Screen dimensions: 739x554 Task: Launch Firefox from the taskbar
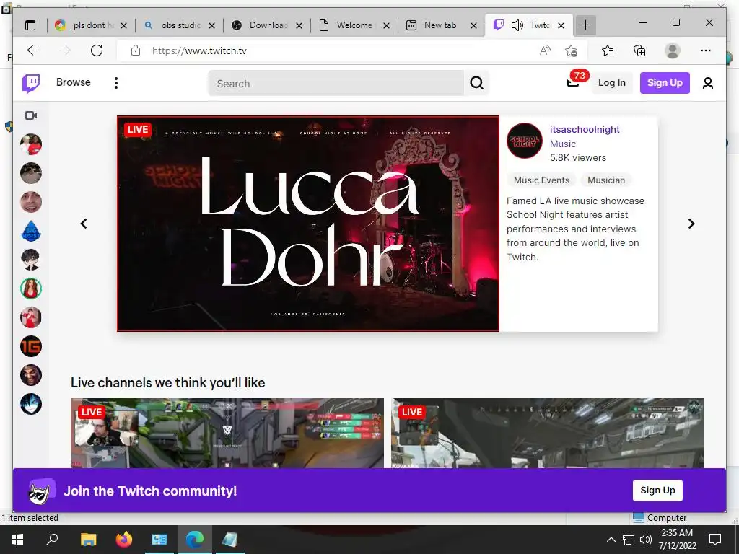pyautogui.click(x=123, y=540)
